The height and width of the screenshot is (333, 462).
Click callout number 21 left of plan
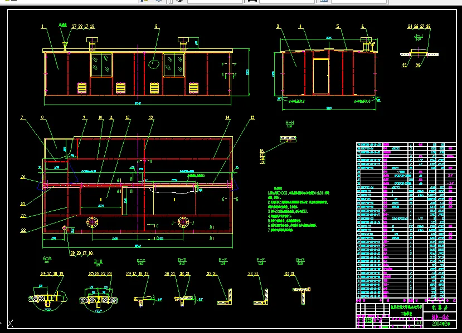pyautogui.click(x=23, y=203)
